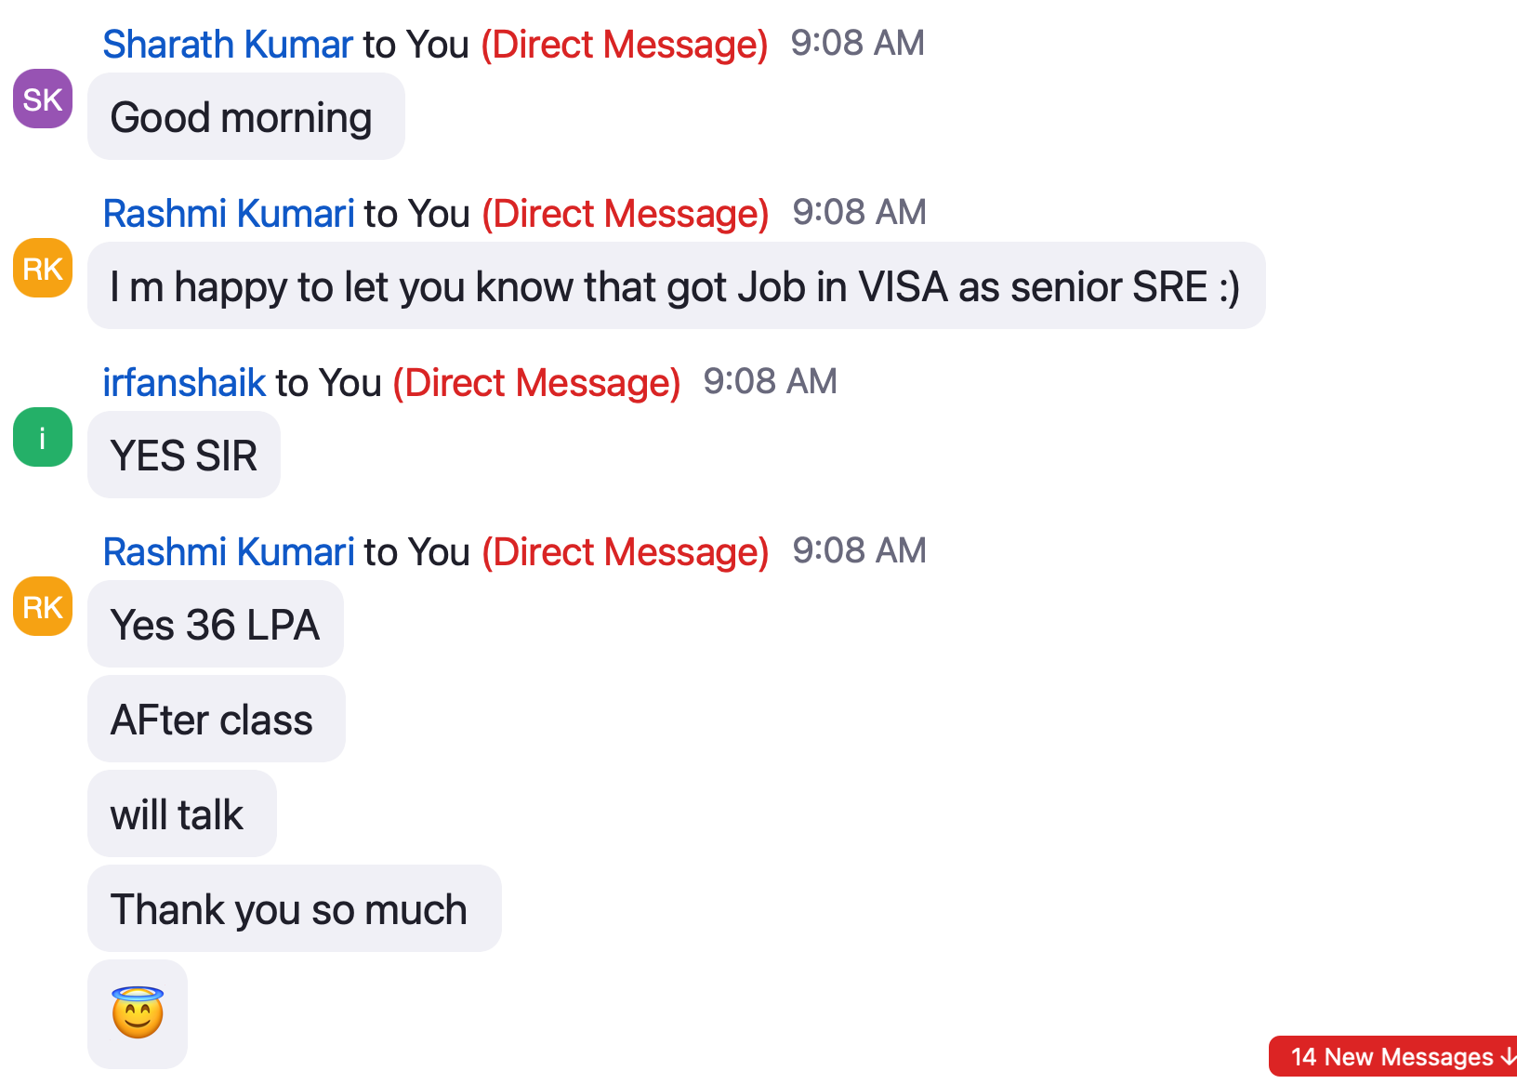
Task: Select the 'AFter class' message bubble
Action: [x=217, y=719]
